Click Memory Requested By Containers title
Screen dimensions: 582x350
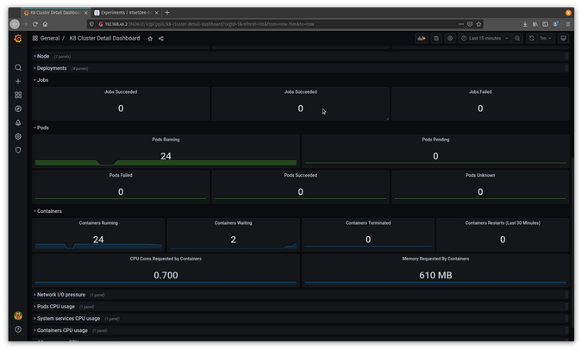pos(435,259)
